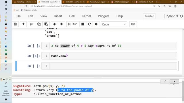Open the Favorites list icon
This screenshot has height=103, width=184.
click(x=164, y=6)
